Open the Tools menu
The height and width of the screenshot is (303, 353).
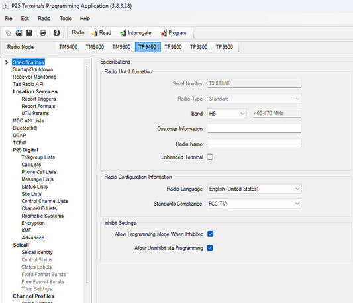click(66, 19)
